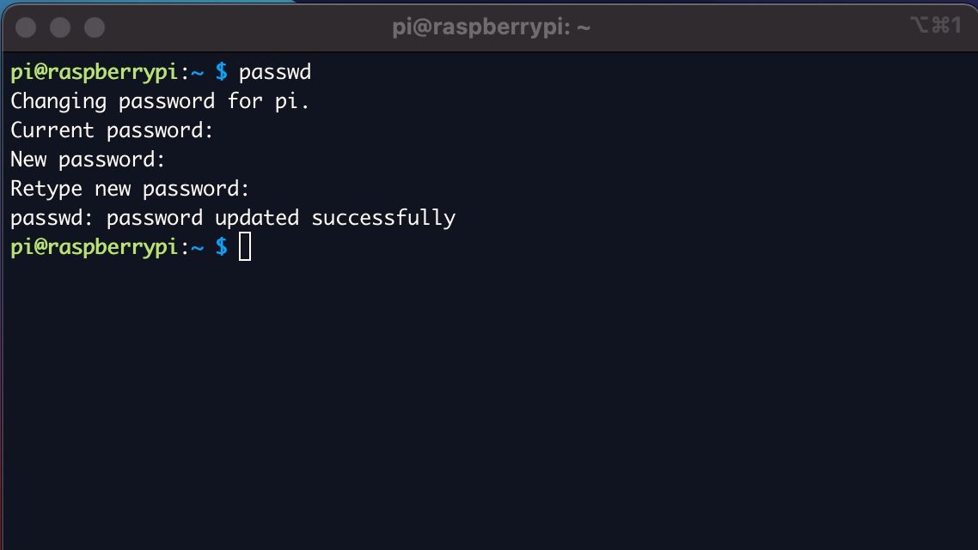Click the 'Changing password for pi.' line

(x=160, y=101)
